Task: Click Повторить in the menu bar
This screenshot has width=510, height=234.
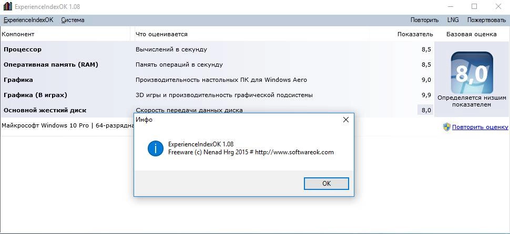Action: [x=424, y=20]
